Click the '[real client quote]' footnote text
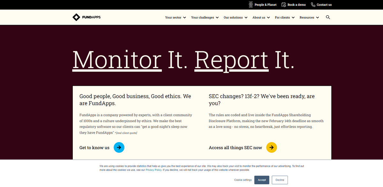 (x=126, y=133)
